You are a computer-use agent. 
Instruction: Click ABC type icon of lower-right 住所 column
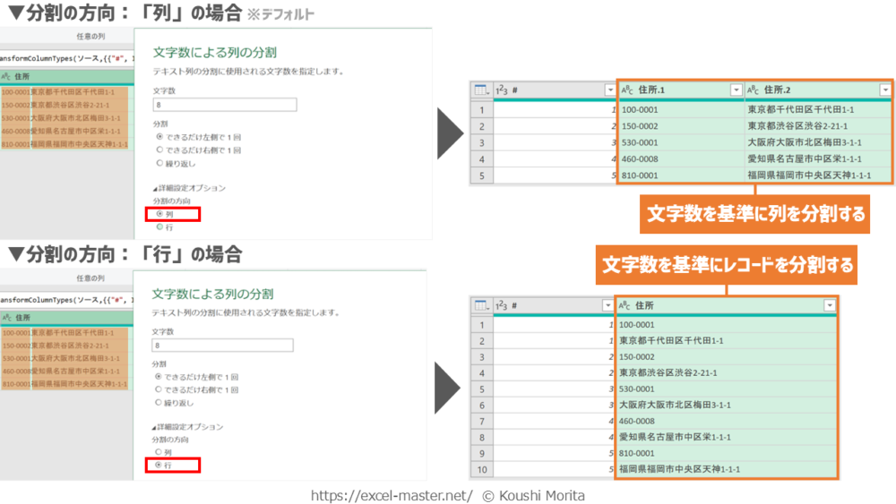point(625,306)
